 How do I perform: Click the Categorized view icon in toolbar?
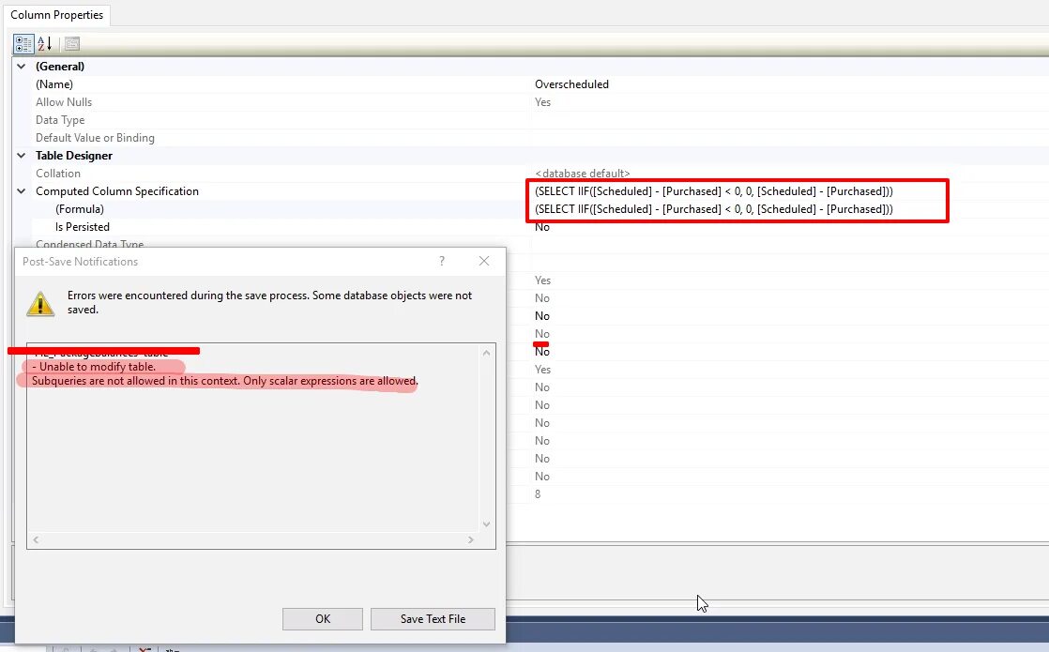(23, 44)
